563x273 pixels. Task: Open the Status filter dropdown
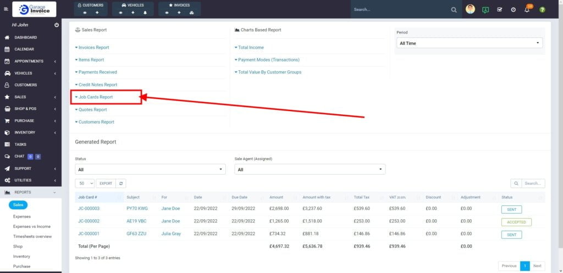[x=150, y=170]
